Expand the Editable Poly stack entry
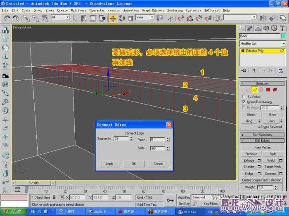This screenshot has width=289, height=216. [243, 51]
